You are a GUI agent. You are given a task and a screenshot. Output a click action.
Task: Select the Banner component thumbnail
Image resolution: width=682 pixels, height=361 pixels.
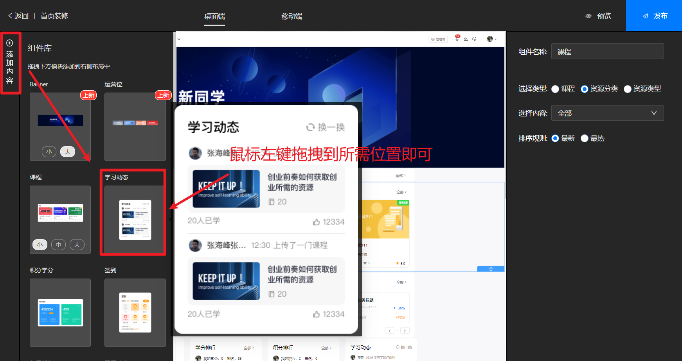click(x=60, y=127)
